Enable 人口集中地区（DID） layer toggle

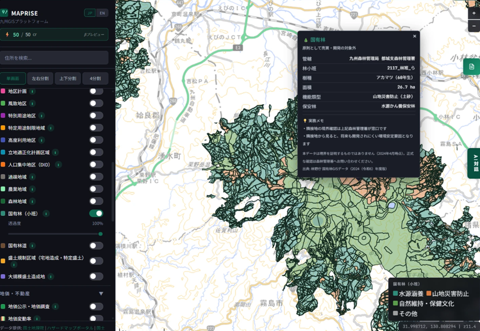[96, 165]
